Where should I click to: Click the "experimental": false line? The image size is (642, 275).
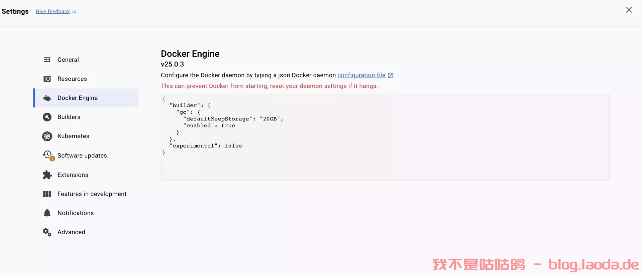click(x=206, y=146)
